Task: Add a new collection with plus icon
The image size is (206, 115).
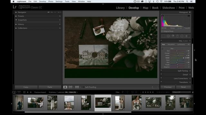Action: point(60,28)
